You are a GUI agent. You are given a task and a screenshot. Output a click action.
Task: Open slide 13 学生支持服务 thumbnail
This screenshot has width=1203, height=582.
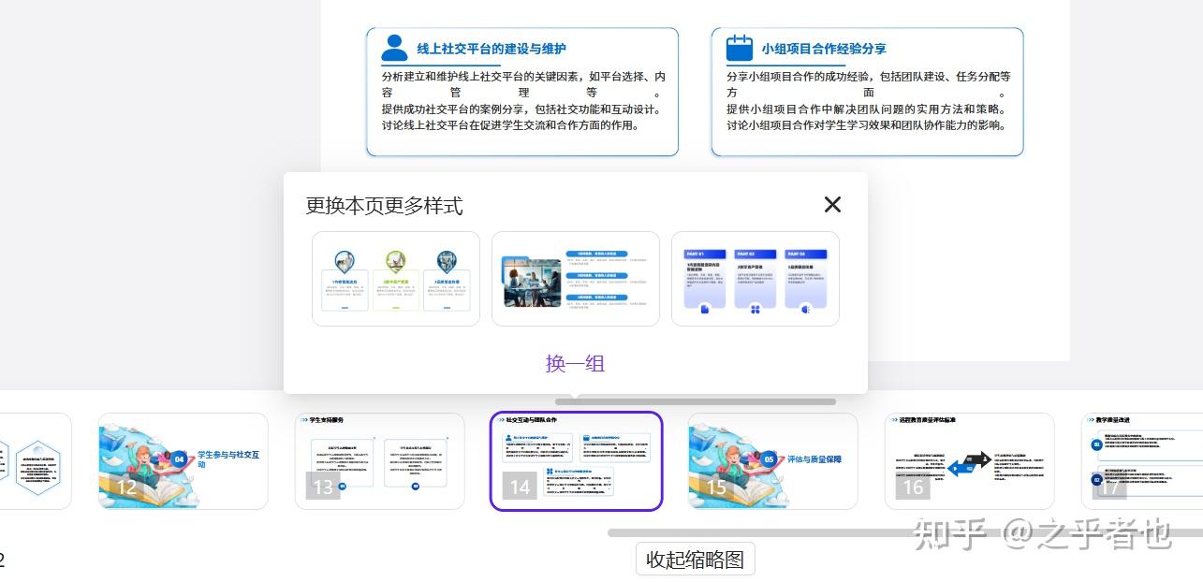tap(380, 460)
